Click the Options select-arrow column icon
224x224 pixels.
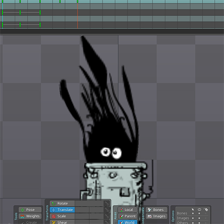click(x=193, y=210)
